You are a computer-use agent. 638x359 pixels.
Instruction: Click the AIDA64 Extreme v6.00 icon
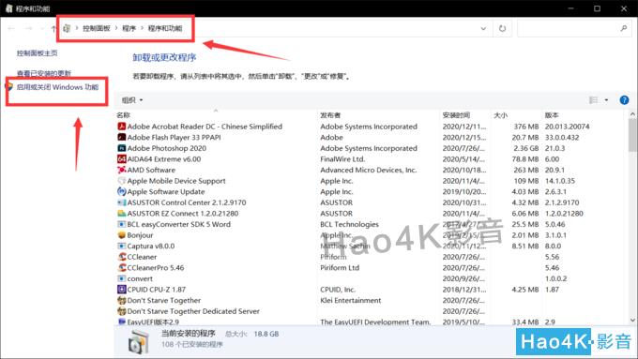[121, 159]
